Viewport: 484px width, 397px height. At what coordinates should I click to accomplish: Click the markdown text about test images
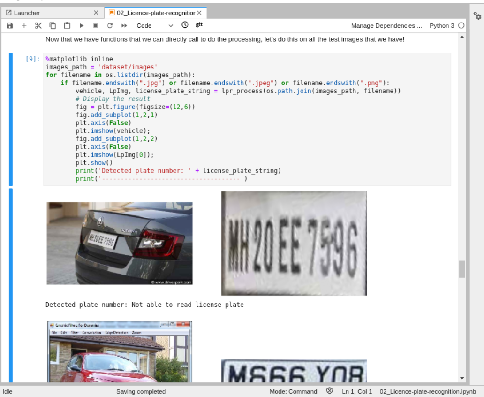click(225, 39)
